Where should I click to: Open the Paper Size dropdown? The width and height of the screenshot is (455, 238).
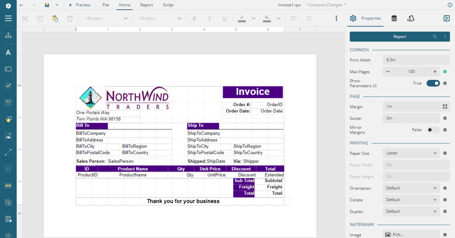[411, 153]
